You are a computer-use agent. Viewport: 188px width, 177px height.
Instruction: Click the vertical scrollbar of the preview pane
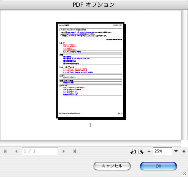[x=184, y=75]
